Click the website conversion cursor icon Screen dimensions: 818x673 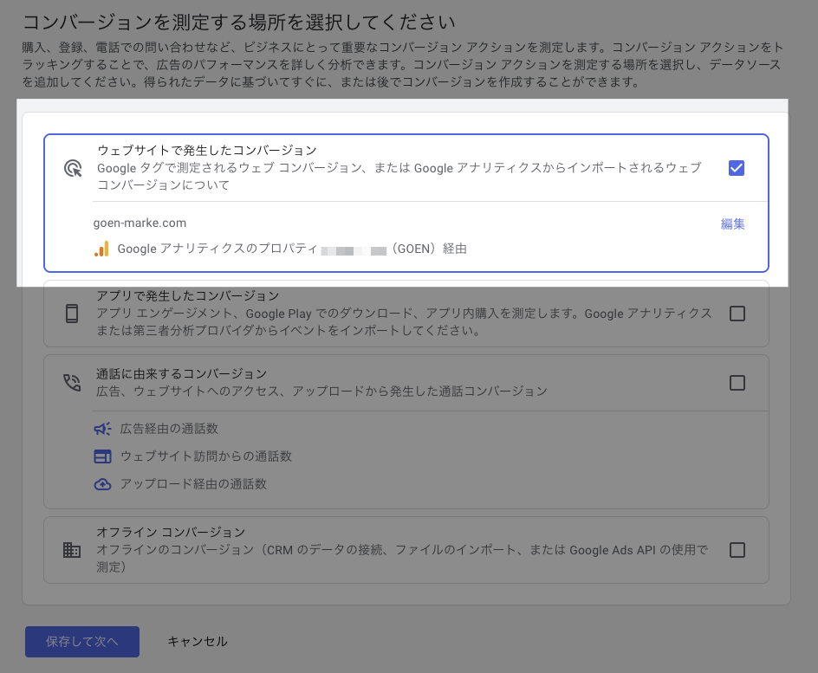tap(74, 168)
